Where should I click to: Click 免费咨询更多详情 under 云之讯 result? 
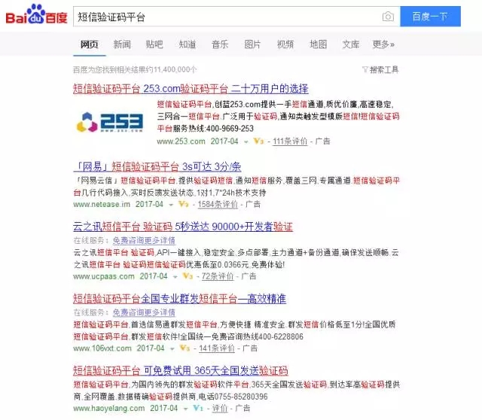(x=144, y=241)
